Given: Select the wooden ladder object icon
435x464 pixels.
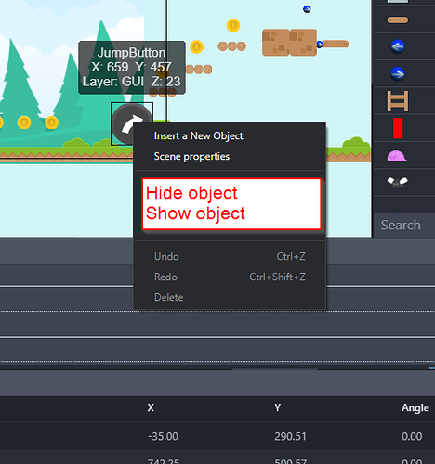Looking at the screenshot, I should [398, 101].
